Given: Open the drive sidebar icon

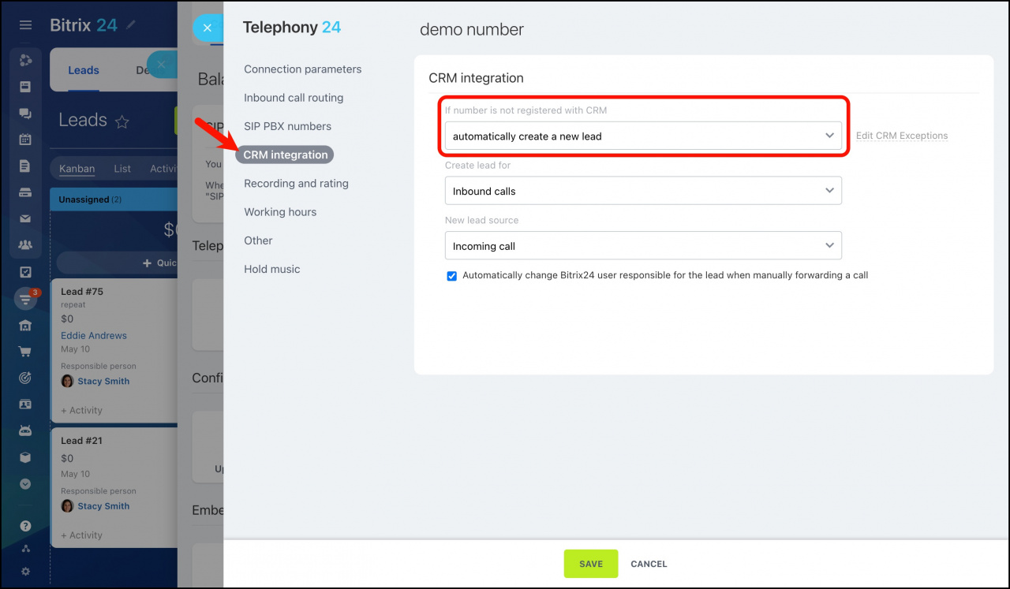Looking at the screenshot, I should coord(25,192).
